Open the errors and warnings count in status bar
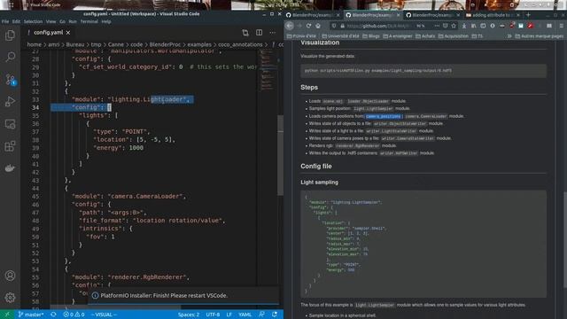 point(74,315)
